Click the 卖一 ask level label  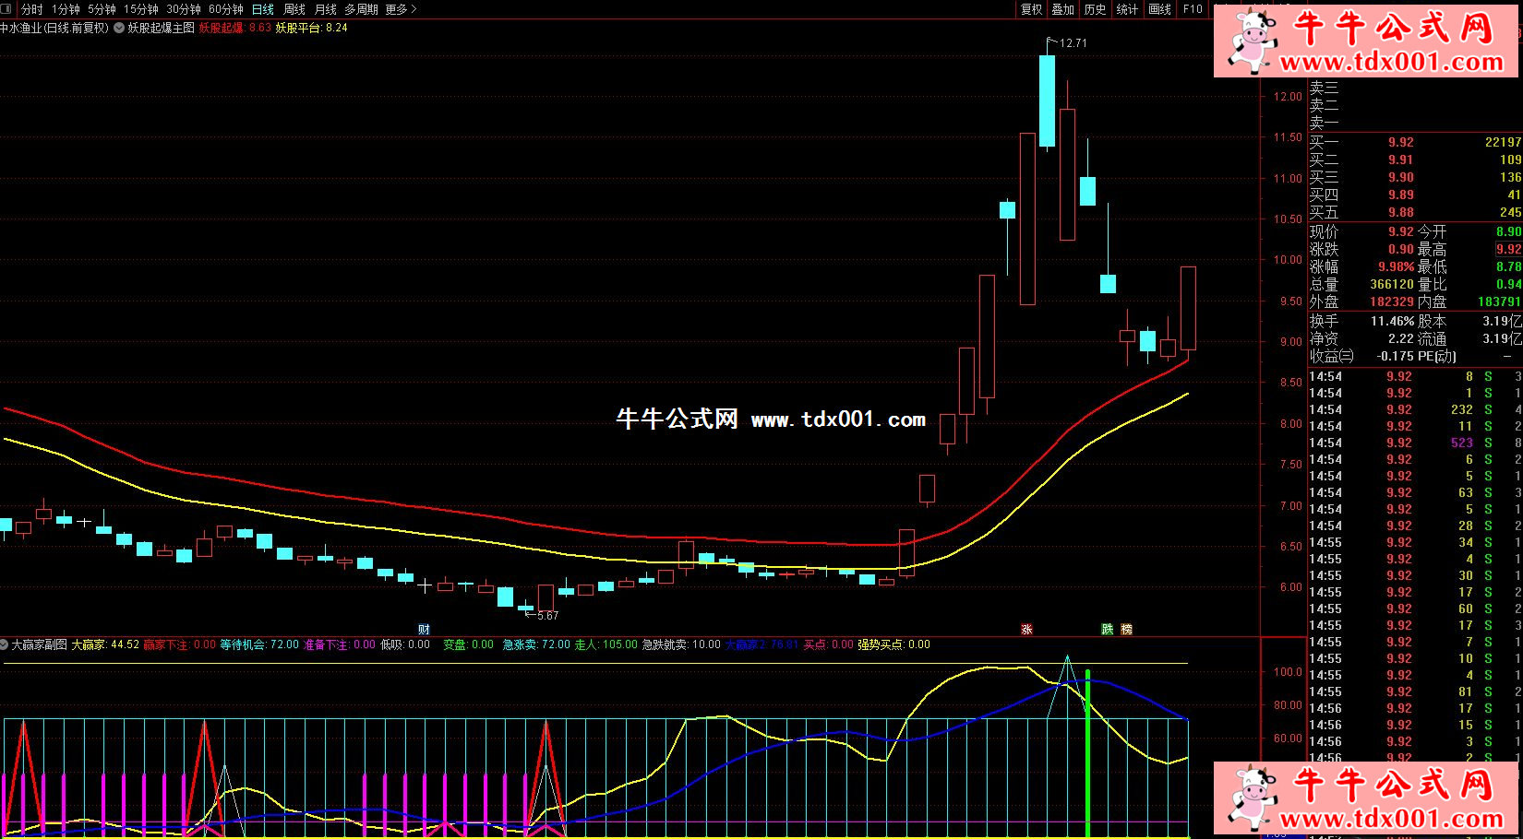pyautogui.click(x=1324, y=122)
